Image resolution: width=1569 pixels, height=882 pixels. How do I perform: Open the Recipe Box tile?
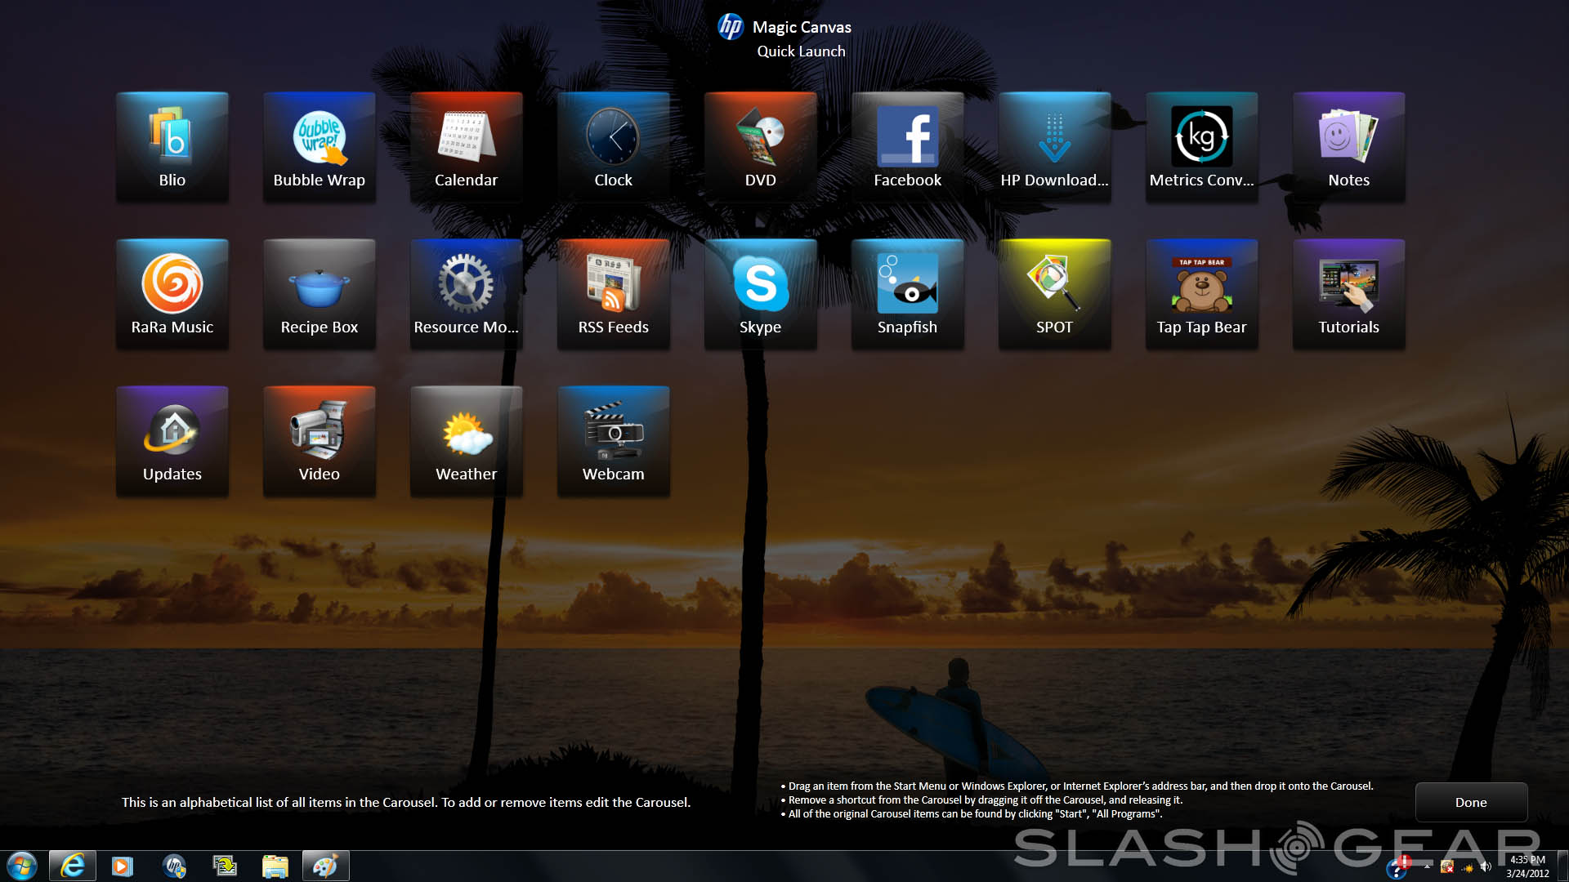coord(319,294)
